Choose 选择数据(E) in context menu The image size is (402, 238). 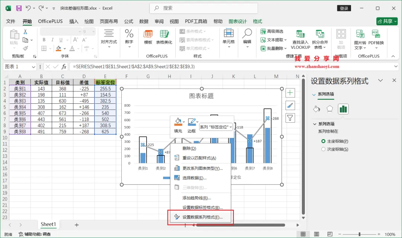[x=201, y=178]
